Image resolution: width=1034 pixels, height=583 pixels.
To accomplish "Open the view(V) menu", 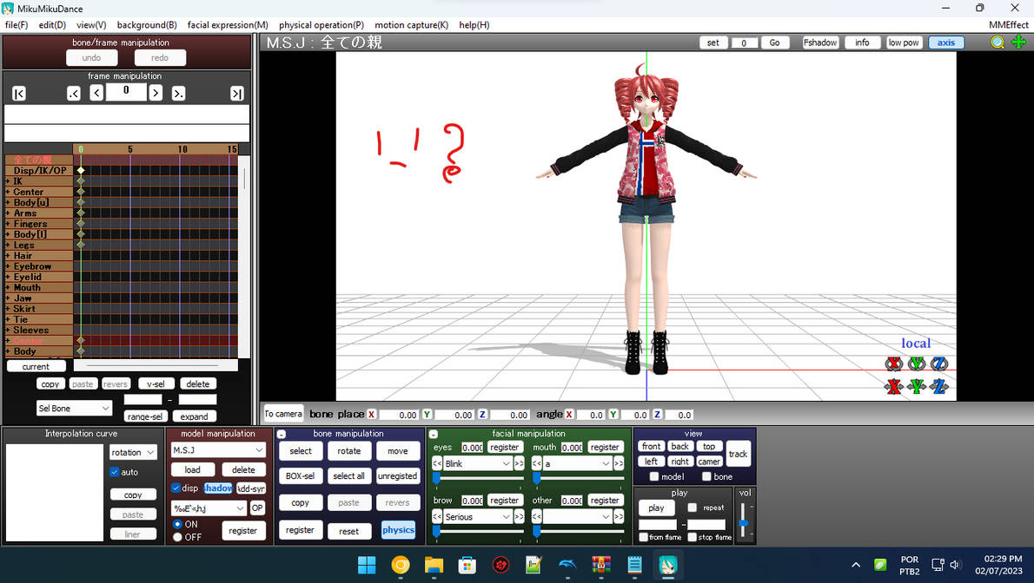I will 91,25.
